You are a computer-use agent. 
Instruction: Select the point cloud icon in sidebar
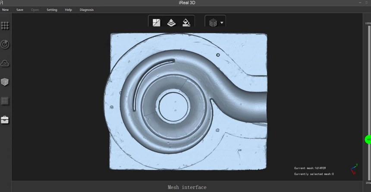(5, 63)
